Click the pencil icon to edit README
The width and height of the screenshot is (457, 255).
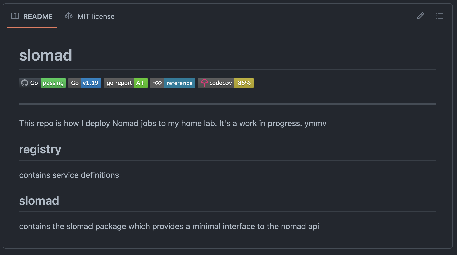pos(420,16)
